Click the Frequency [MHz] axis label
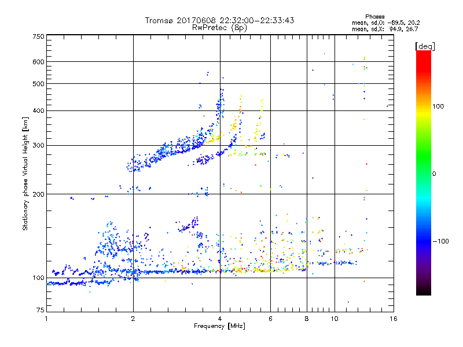This screenshot has height=347, width=463. tap(219, 327)
